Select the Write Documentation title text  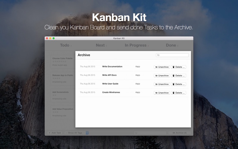click(x=112, y=66)
